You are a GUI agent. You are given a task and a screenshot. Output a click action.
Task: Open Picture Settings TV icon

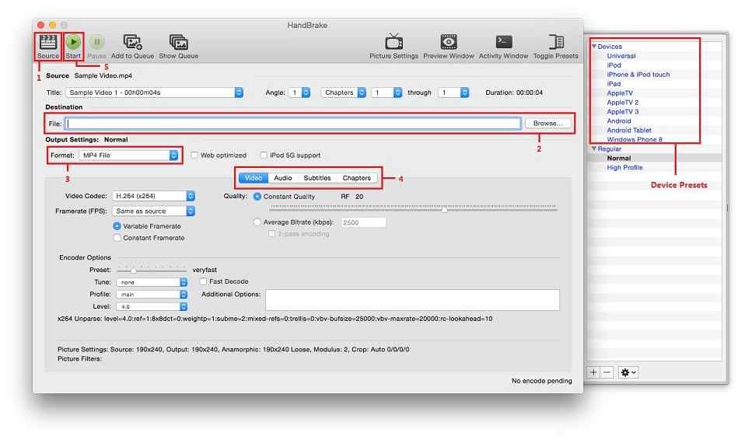[394, 41]
